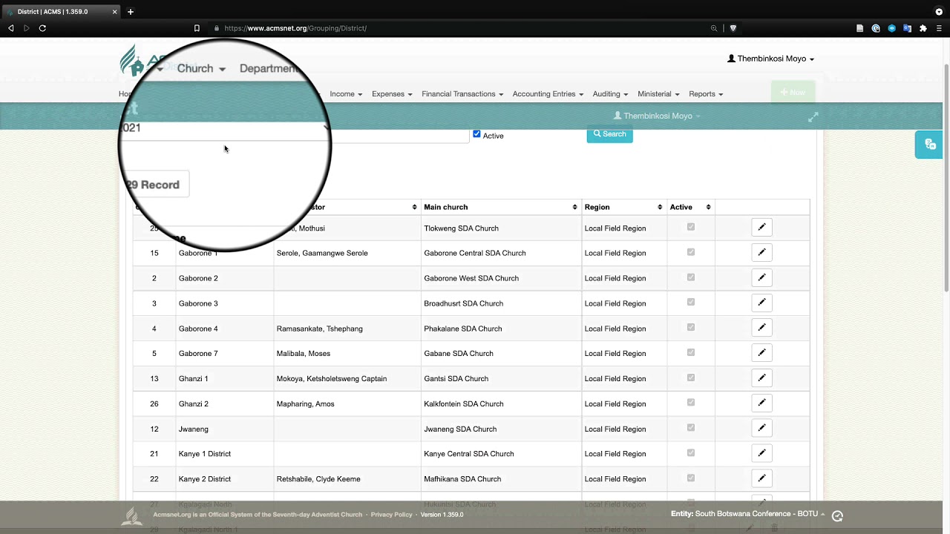Click the pencil icon for Gaborone 1
950x534 pixels.
(x=761, y=253)
